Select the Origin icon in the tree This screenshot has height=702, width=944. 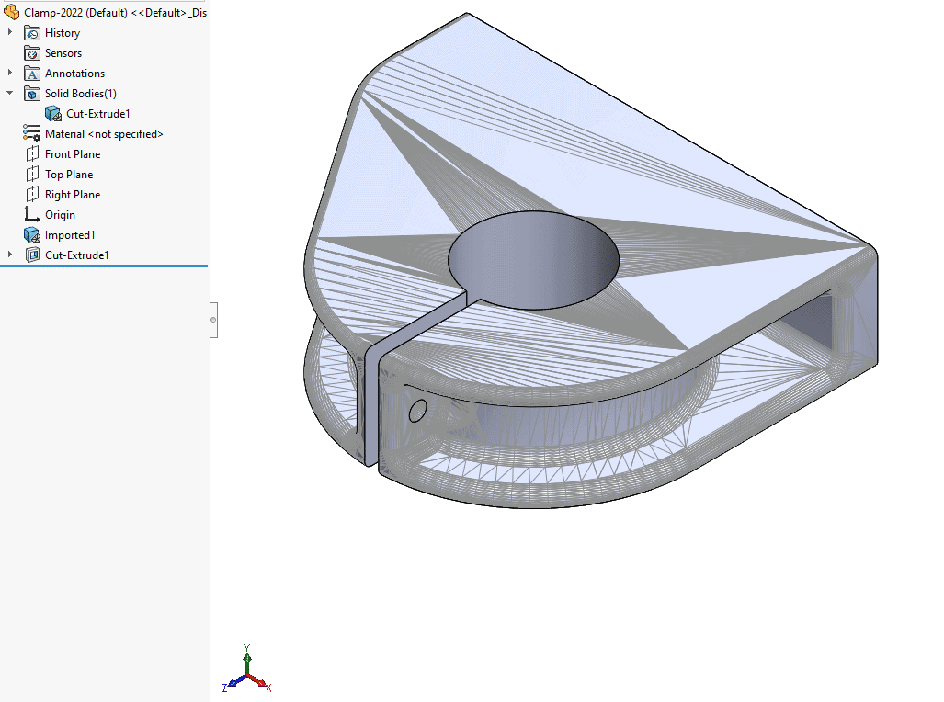32,215
